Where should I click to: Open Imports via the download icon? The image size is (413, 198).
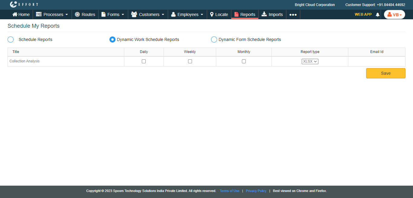264,14
